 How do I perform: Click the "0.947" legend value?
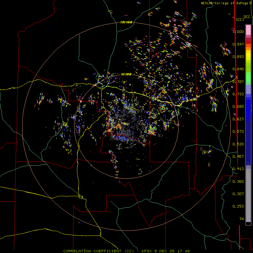point(238,44)
